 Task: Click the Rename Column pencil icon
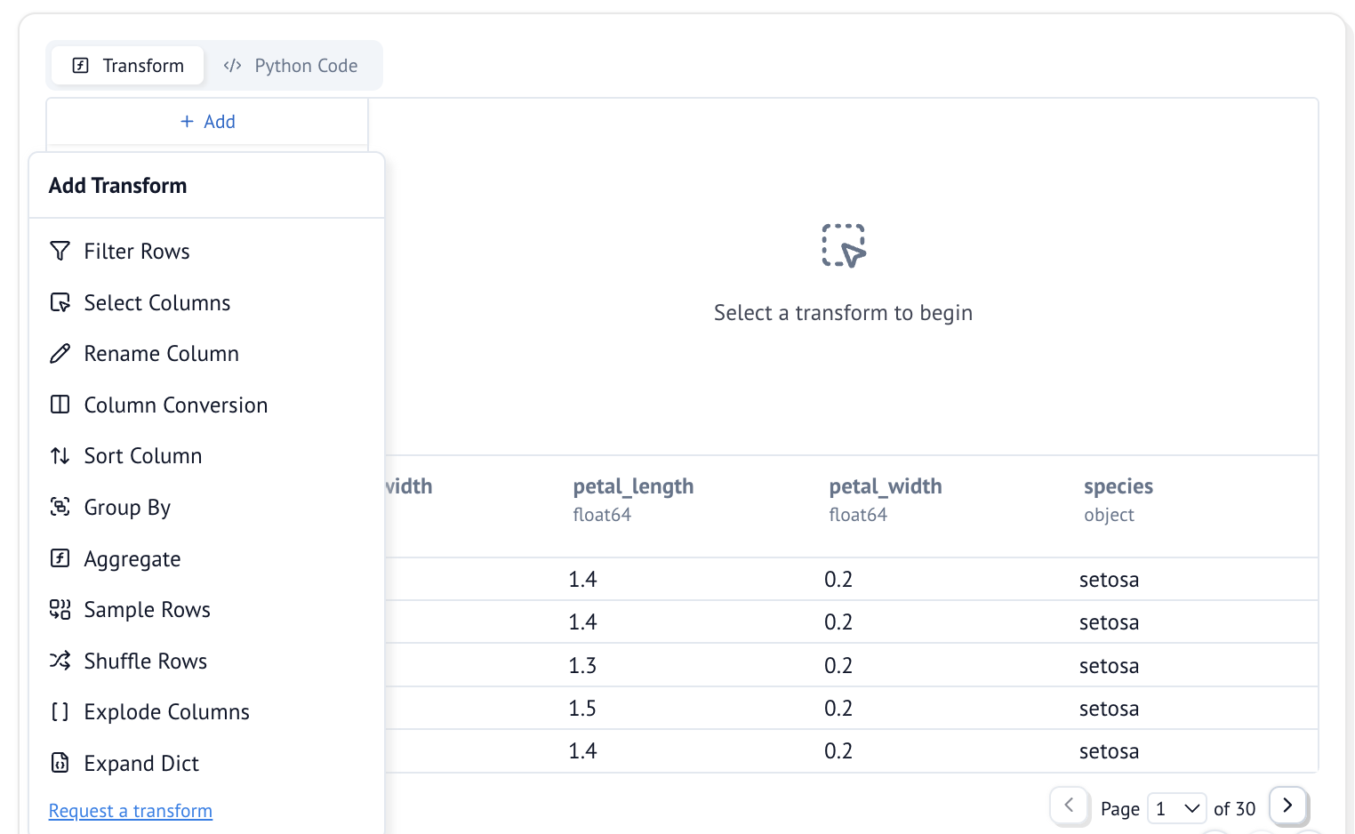(x=60, y=354)
